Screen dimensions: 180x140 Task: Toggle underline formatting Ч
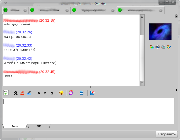click(x=52, y=93)
